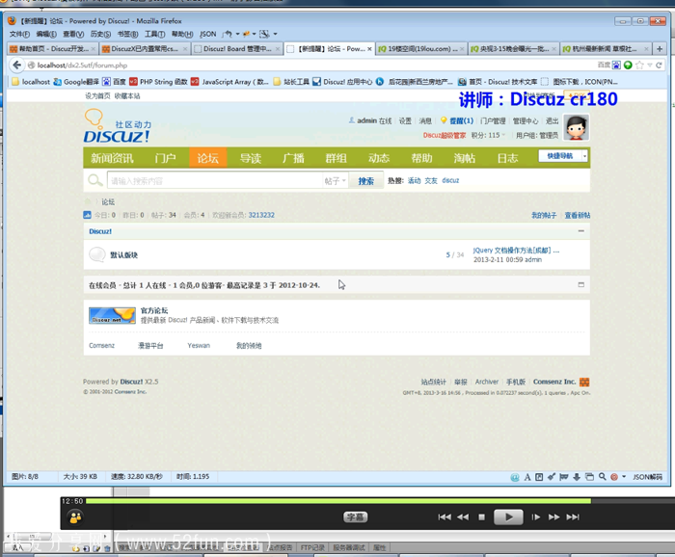The height and width of the screenshot is (557, 675).
Task: Close the 帮助首页 - Discuz开发 tab
Action: [x=93, y=49]
